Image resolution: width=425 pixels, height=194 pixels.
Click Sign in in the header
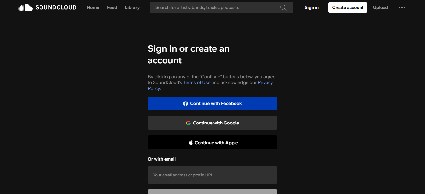312,7
